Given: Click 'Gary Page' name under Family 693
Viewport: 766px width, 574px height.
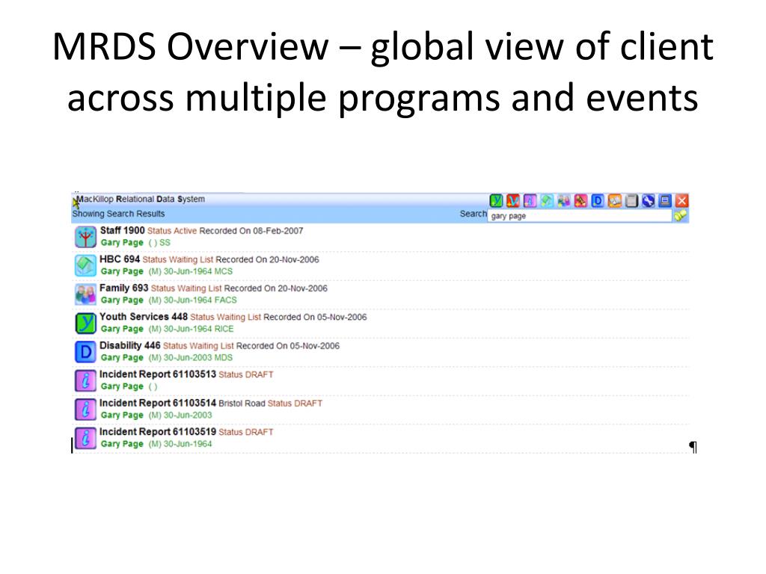Looking at the screenshot, I should [x=122, y=300].
